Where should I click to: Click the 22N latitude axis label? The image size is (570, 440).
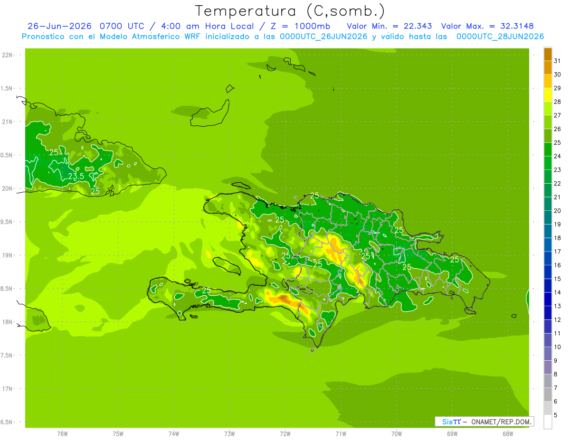(7, 55)
